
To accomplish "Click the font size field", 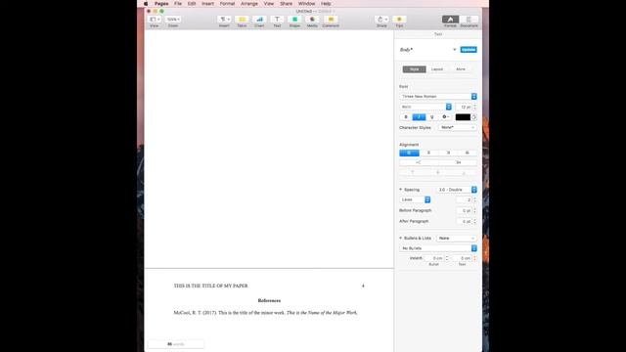I will coord(464,107).
